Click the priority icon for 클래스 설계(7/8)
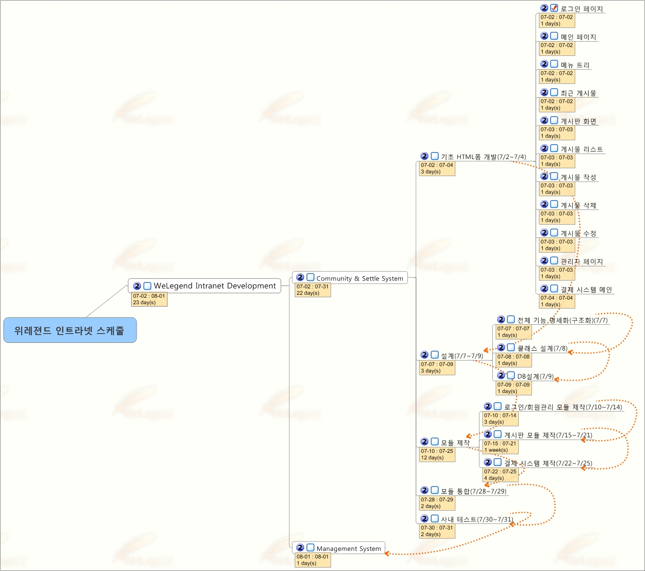The image size is (645, 571). [501, 348]
